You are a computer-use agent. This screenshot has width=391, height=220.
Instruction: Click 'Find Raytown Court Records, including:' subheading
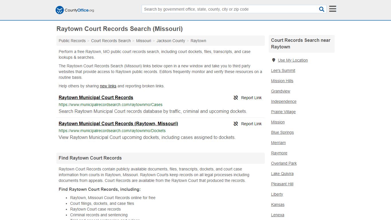pyautogui.click(x=100, y=189)
